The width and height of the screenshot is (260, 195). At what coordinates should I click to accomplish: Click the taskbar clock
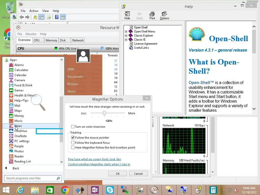249,190
